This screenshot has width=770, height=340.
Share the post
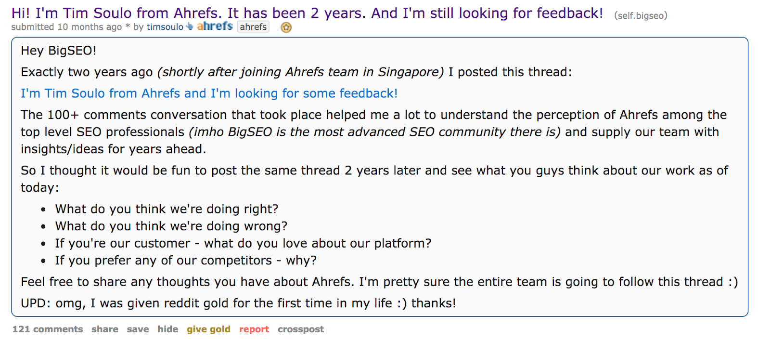104,329
